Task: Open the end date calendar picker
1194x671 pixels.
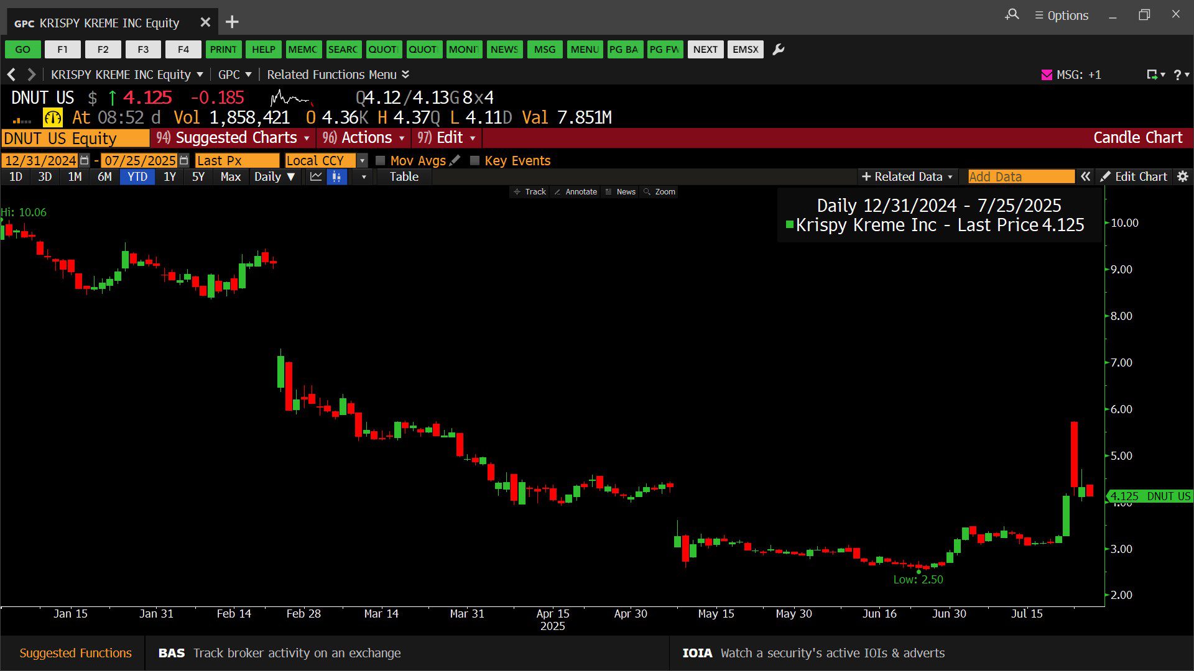Action: pos(183,160)
